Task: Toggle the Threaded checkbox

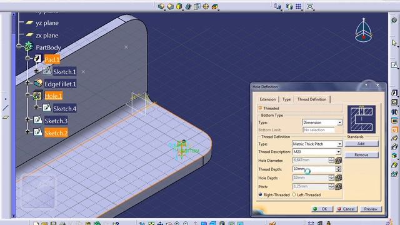Action: click(260, 108)
